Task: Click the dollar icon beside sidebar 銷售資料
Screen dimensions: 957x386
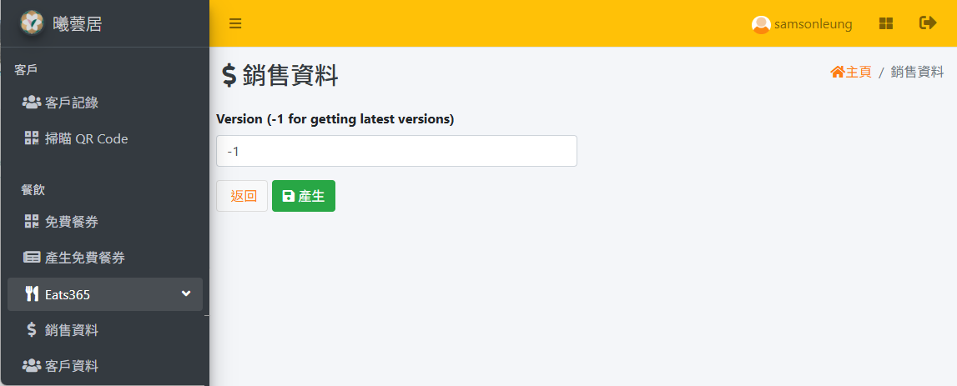Action: coord(32,330)
